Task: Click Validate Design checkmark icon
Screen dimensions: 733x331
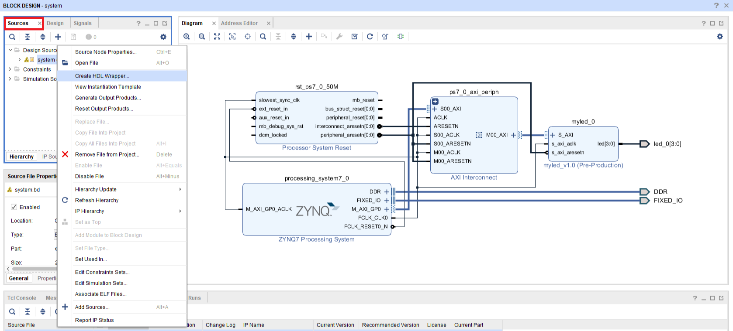Action: [x=355, y=37]
